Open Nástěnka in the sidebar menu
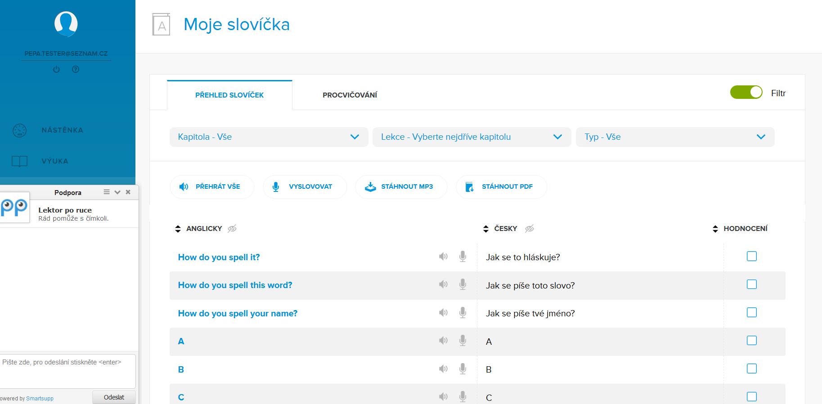Image resolution: width=822 pixels, height=404 pixels. pyautogui.click(x=62, y=130)
